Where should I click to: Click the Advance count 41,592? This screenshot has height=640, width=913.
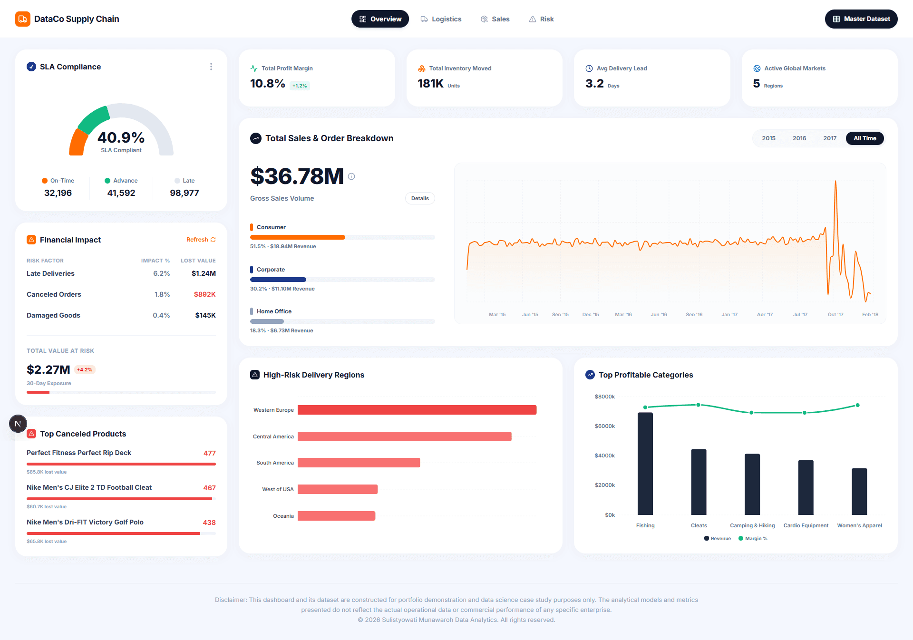tap(121, 193)
